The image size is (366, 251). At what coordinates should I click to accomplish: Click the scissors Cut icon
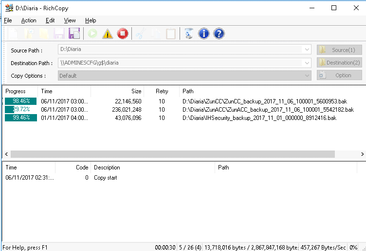point(141,33)
